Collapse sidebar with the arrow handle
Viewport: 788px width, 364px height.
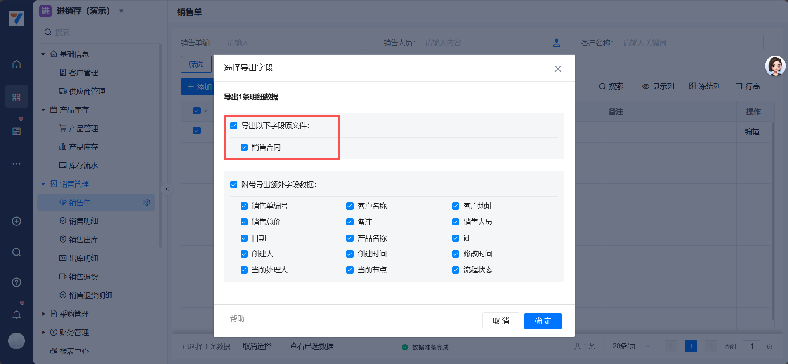(x=167, y=189)
